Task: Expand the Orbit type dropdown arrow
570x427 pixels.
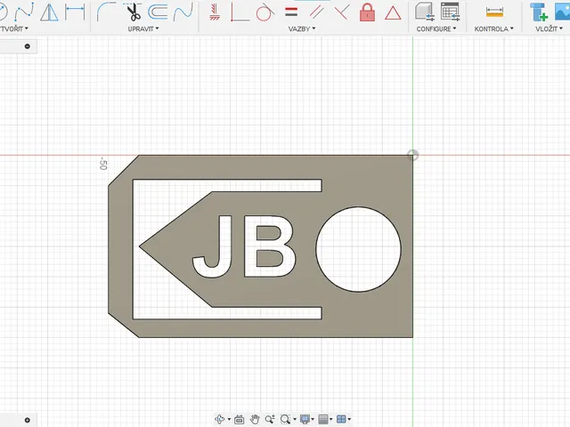Action: [230, 419]
